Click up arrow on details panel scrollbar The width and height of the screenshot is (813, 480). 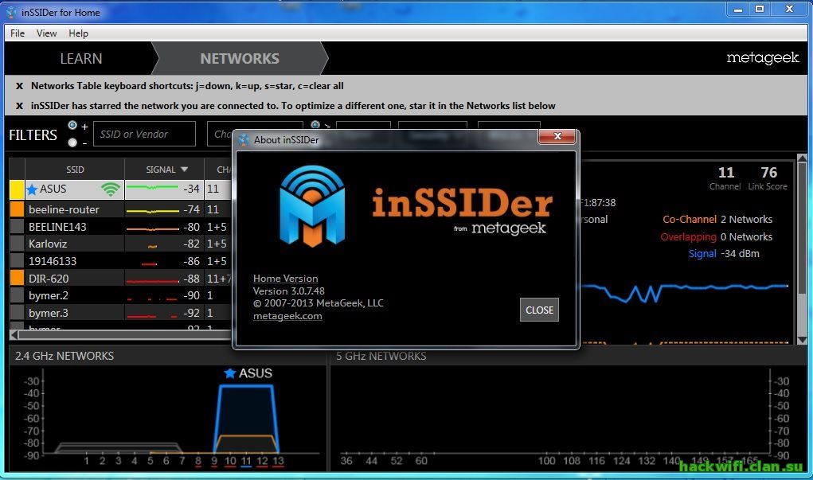coord(802,158)
